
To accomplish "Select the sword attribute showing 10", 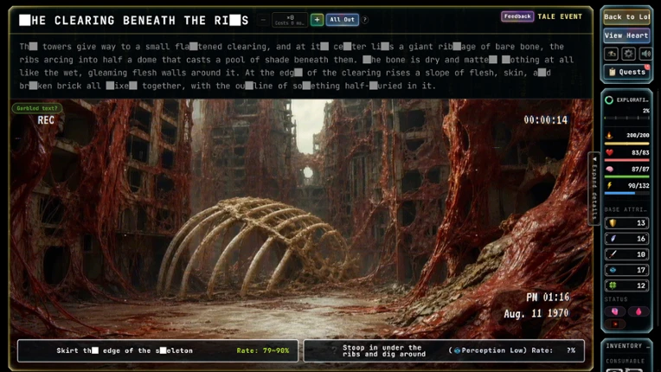I will tap(626, 254).
